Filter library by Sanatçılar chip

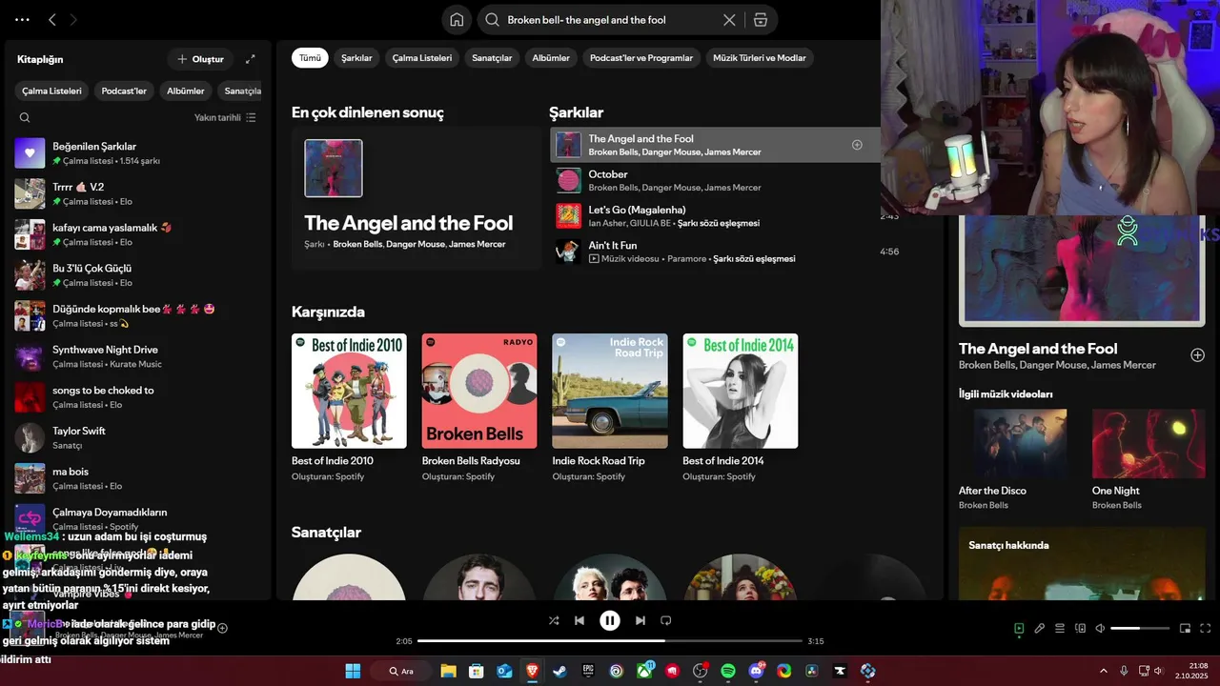(241, 91)
